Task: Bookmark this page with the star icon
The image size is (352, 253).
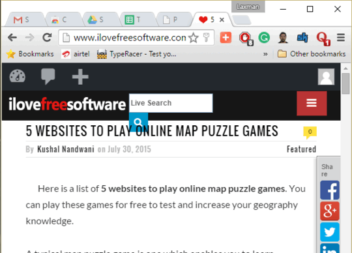Action: click(194, 38)
